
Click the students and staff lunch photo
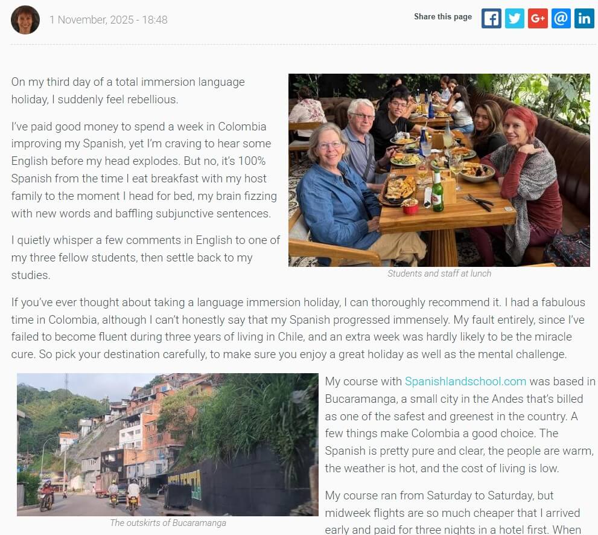pos(439,170)
